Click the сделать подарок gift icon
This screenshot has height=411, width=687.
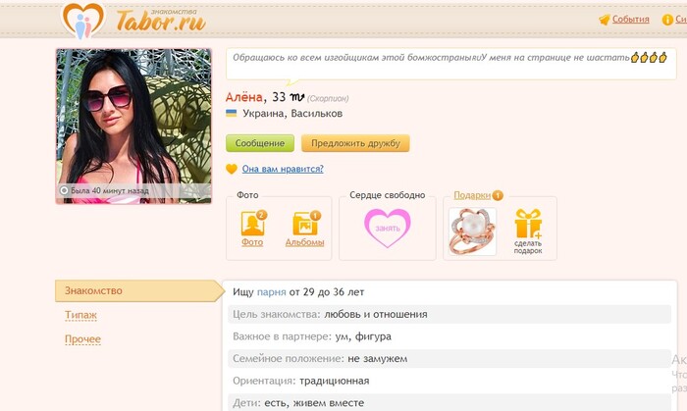click(x=528, y=224)
